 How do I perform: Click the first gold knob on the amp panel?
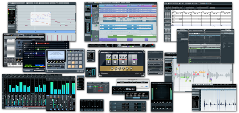coord(112,68)
